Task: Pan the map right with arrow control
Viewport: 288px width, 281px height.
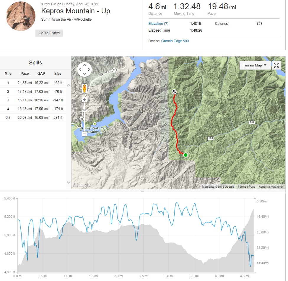Action: [89, 69]
